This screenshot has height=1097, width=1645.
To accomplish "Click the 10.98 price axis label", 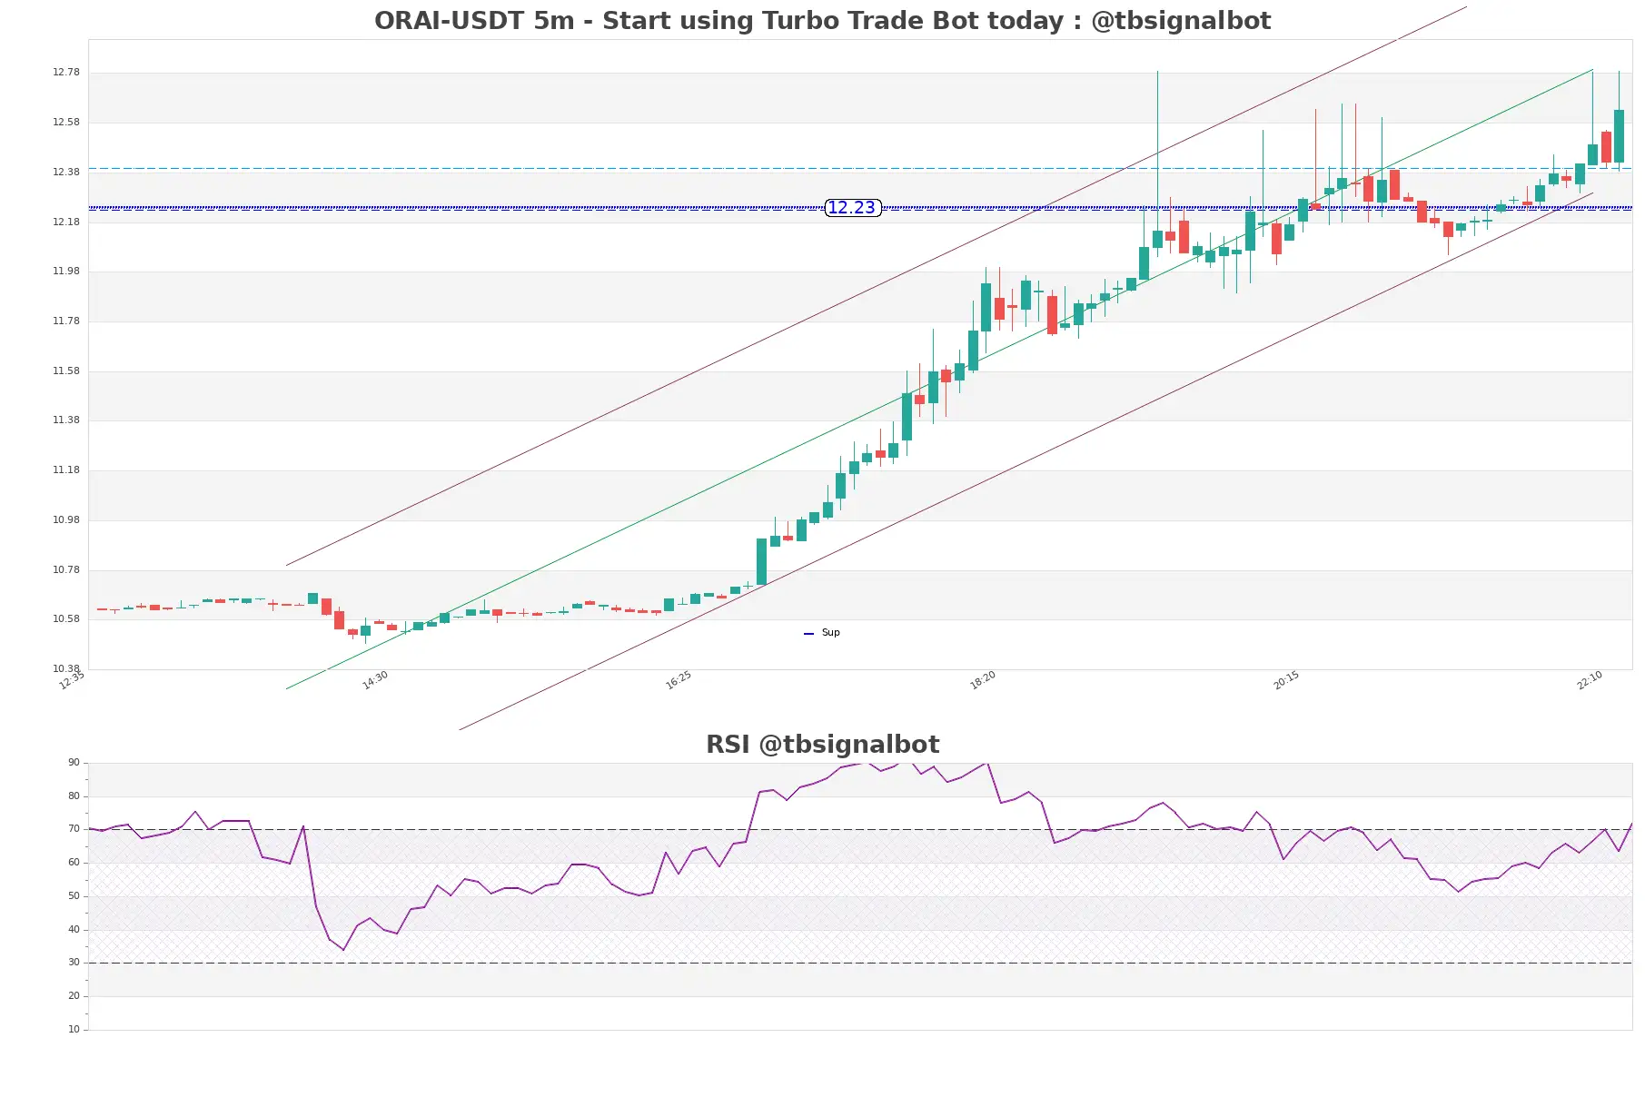I will click(x=66, y=520).
